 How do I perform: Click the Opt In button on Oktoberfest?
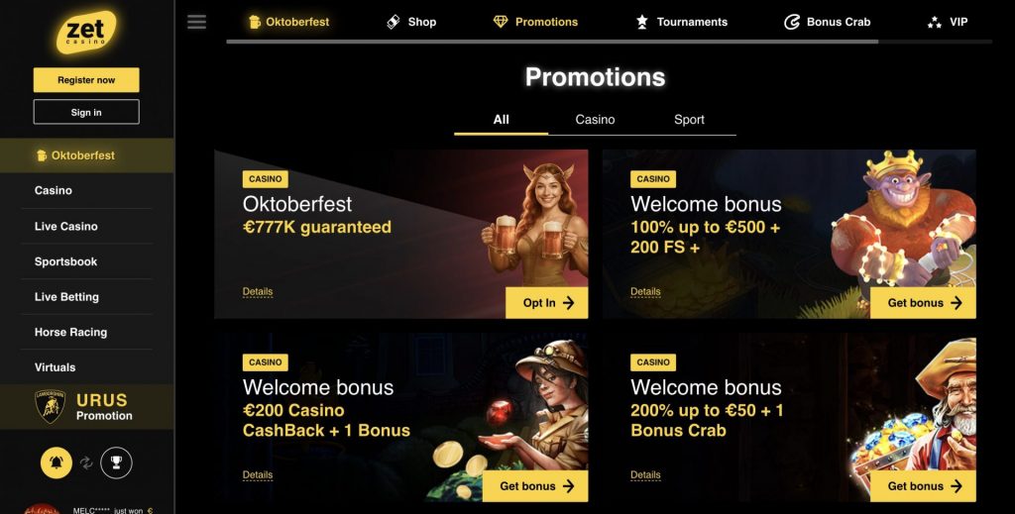click(547, 303)
